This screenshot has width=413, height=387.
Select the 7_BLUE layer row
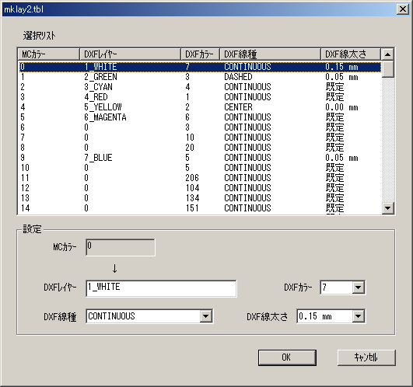click(200, 158)
